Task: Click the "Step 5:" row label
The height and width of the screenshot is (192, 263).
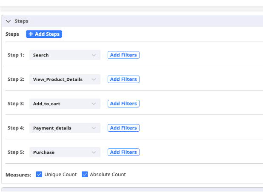Action: (x=16, y=152)
